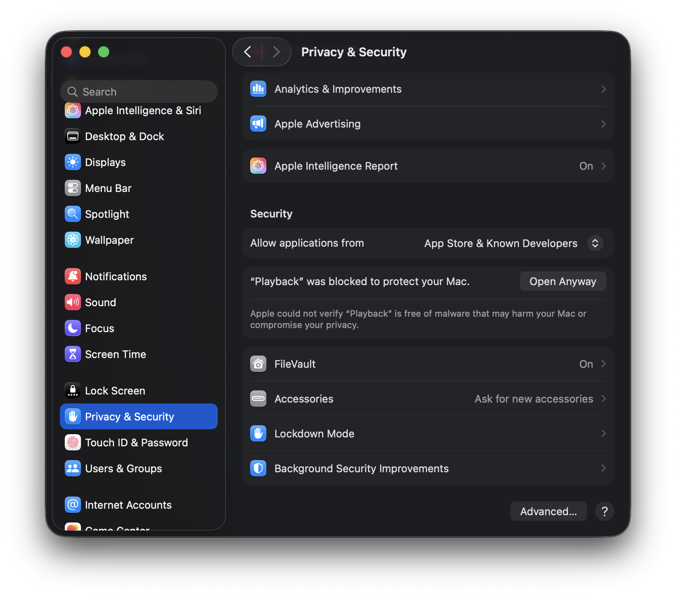Click the Apple Advertising megaphone icon
The height and width of the screenshot is (597, 676).
pyautogui.click(x=258, y=124)
